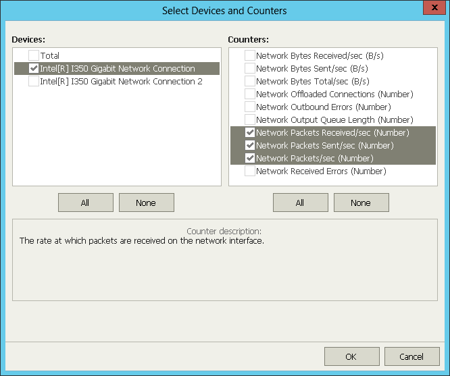The height and width of the screenshot is (376, 450).
Task: Select 'Network Packets/sec (Number)' row text
Action: click(315, 159)
